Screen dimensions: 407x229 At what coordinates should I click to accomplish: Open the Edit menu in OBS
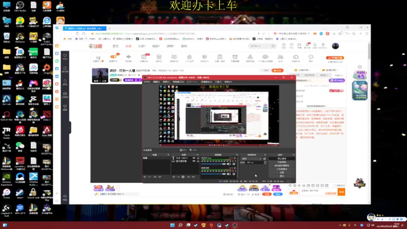[157, 82]
